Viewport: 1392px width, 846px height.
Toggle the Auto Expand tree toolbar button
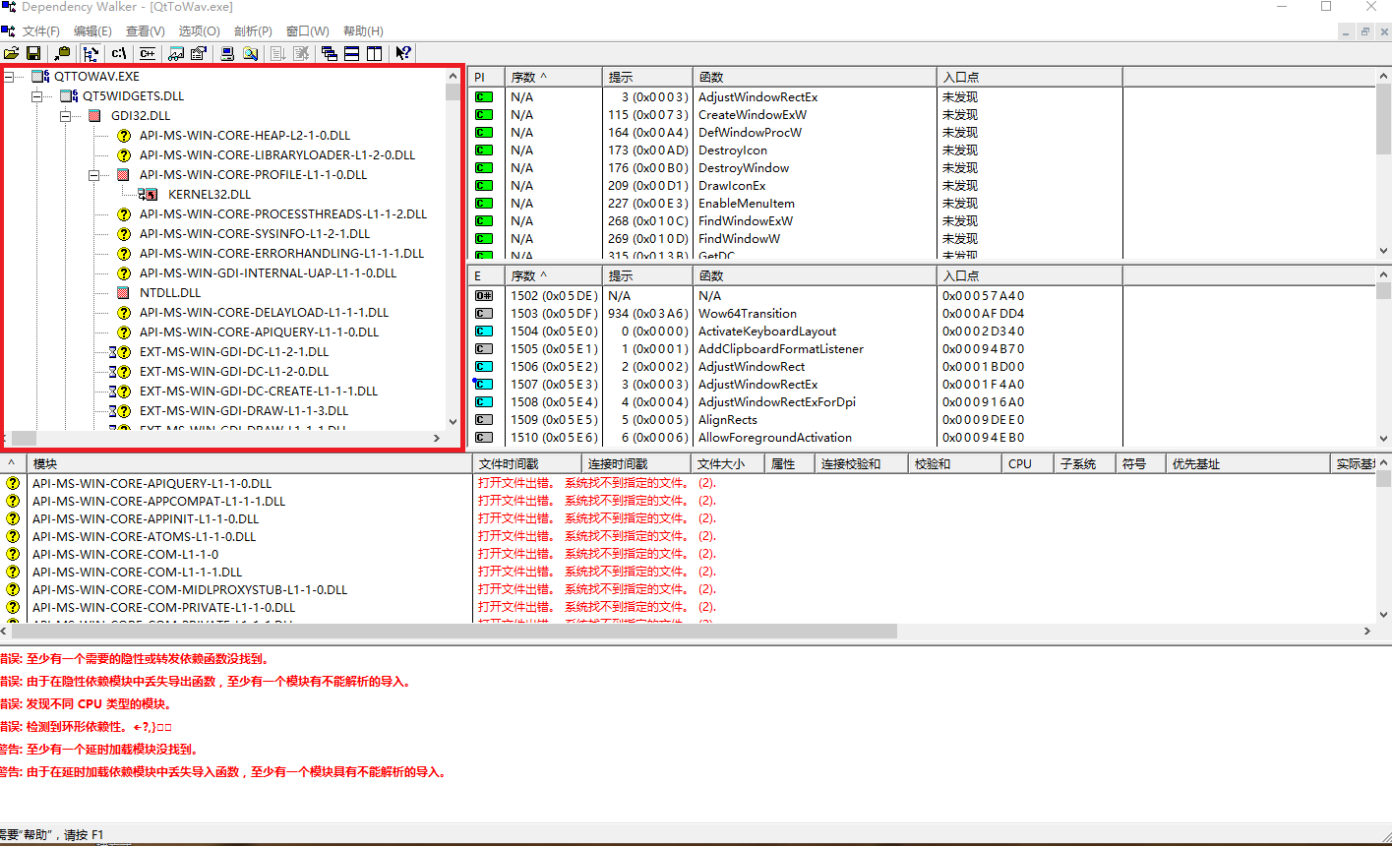click(x=91, y=53)
